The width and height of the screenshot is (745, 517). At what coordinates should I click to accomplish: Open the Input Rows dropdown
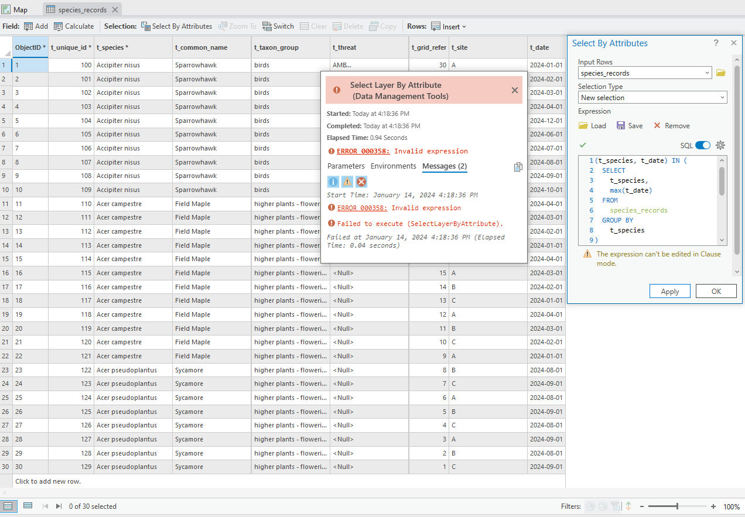[x=708, y=73]
